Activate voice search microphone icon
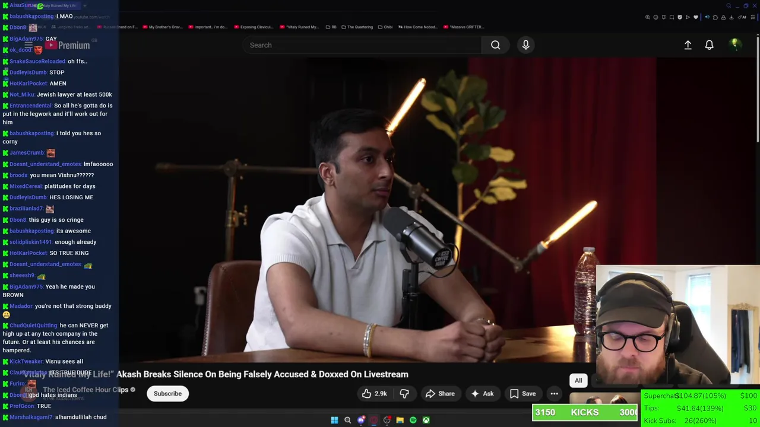 click(525, 45)
